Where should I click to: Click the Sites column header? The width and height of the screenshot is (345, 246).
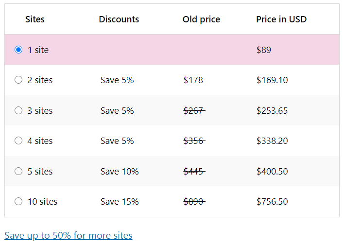[35, 19]
